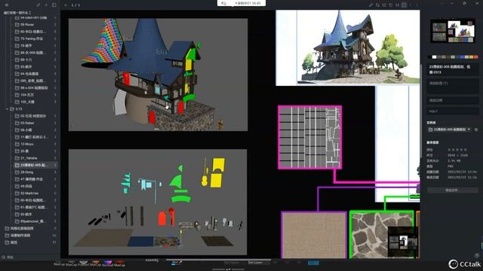The image size is (483, 271).
Task: Open folder settings gear in inspector
Action: coord(476,129)
